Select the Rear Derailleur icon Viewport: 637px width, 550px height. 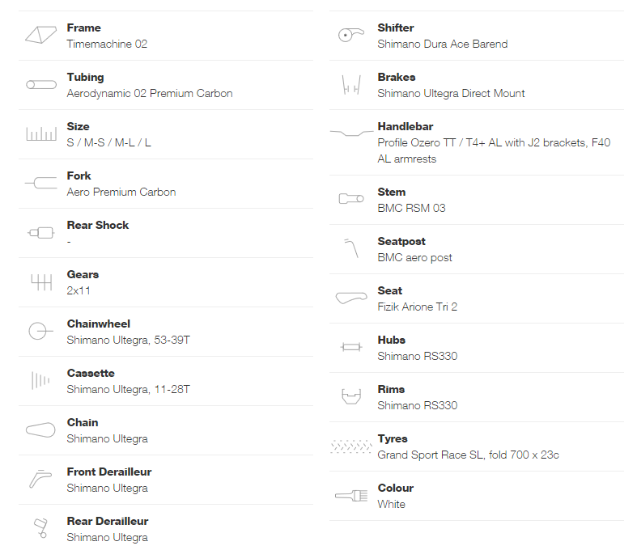[41, 528]
